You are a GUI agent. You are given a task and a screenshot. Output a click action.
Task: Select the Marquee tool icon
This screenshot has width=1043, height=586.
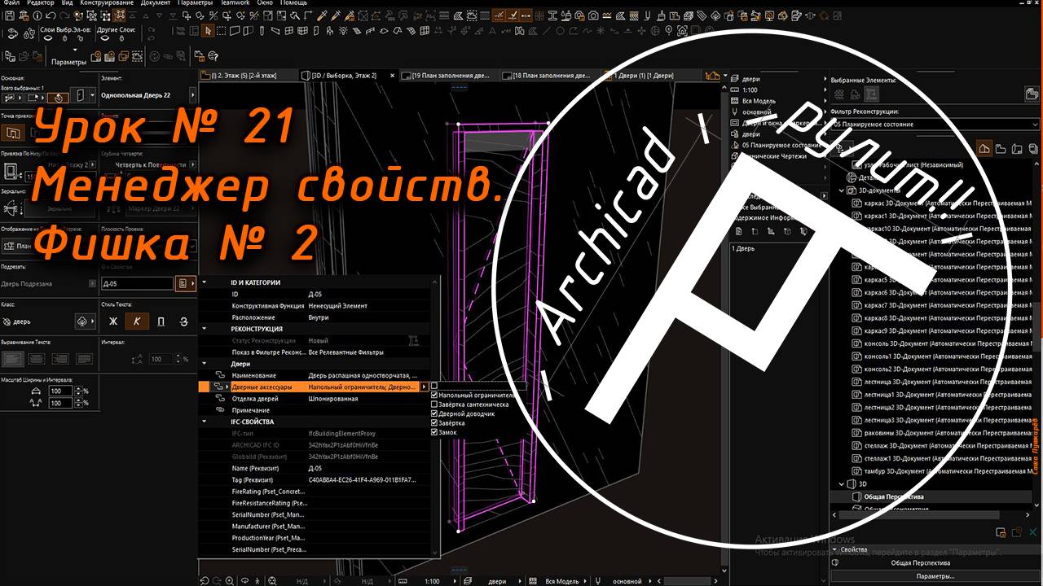pos(222,31)
